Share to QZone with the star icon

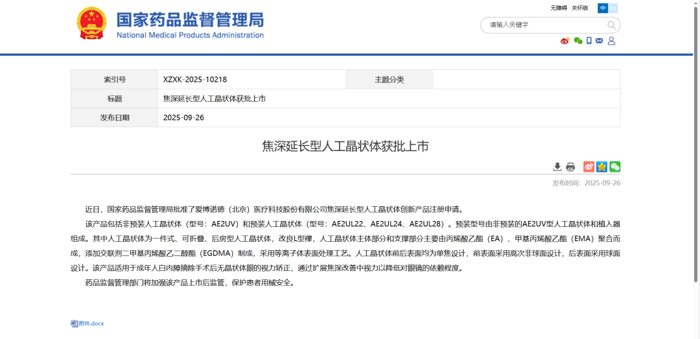[601, 167]
